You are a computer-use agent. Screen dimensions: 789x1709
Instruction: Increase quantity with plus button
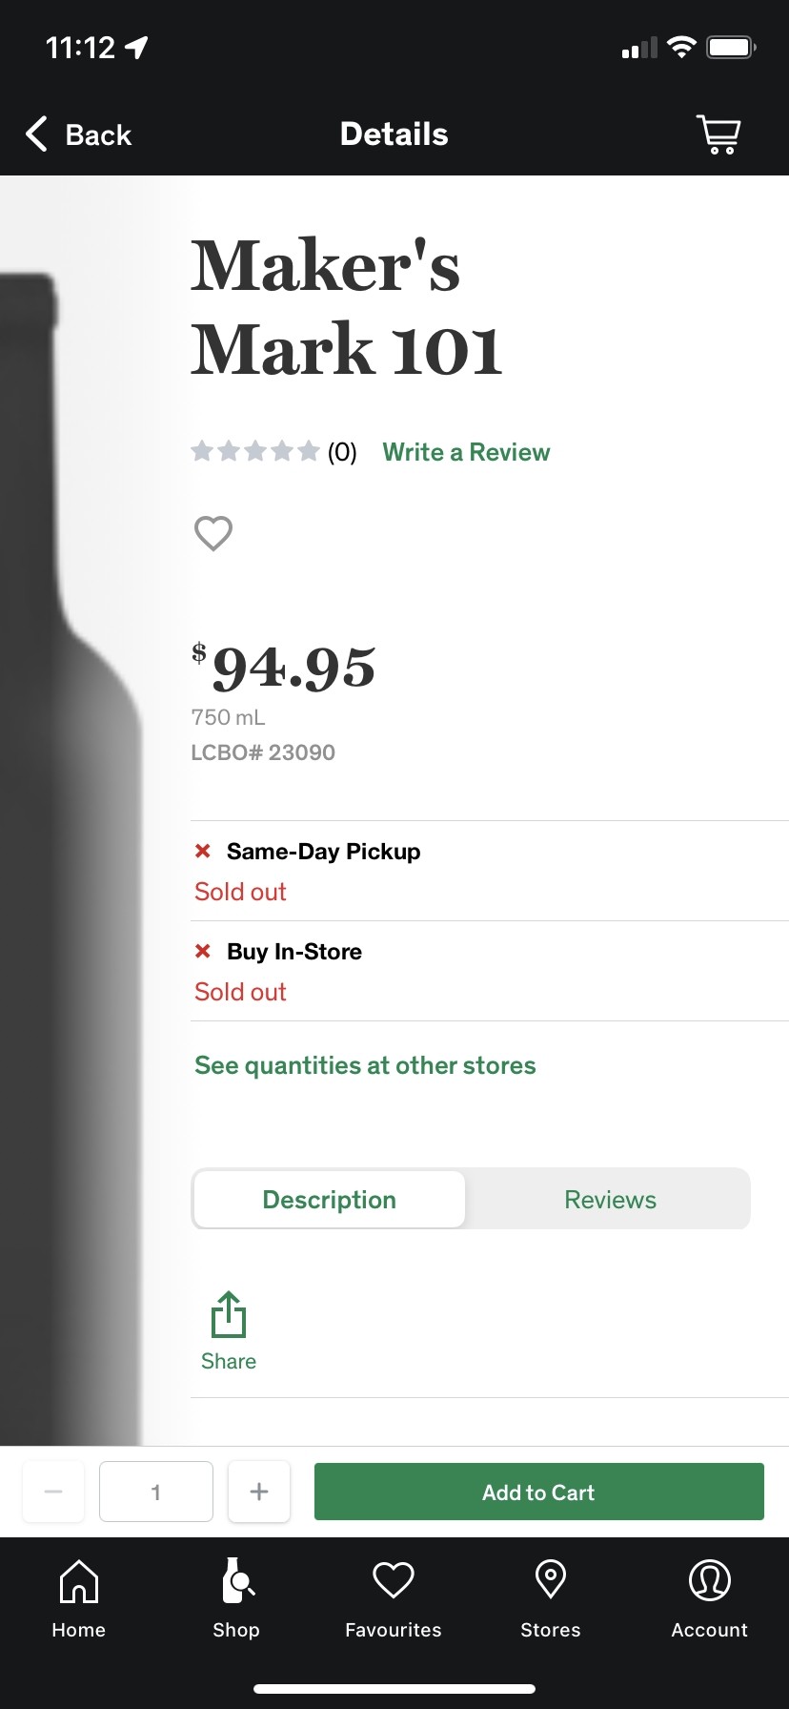coord(259,1492)
